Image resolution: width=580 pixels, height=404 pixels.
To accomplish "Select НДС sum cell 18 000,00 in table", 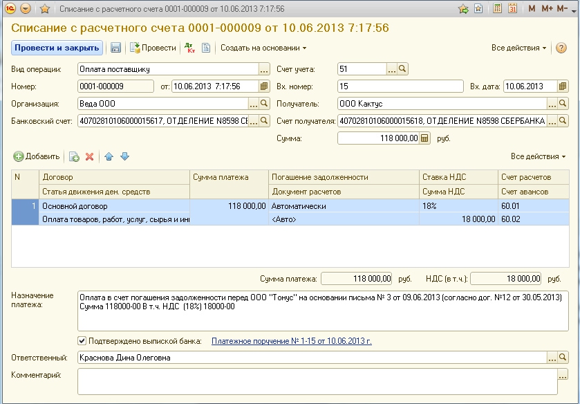I will click(458, 219).
